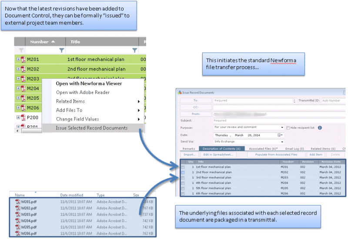The height and width of the screenshot is (239, 348).
Task: Expand the M205 record row
Action: 18,98
